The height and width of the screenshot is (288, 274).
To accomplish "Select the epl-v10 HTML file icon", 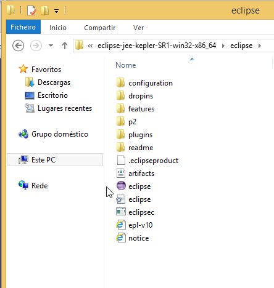I will [x=121, y=225].
